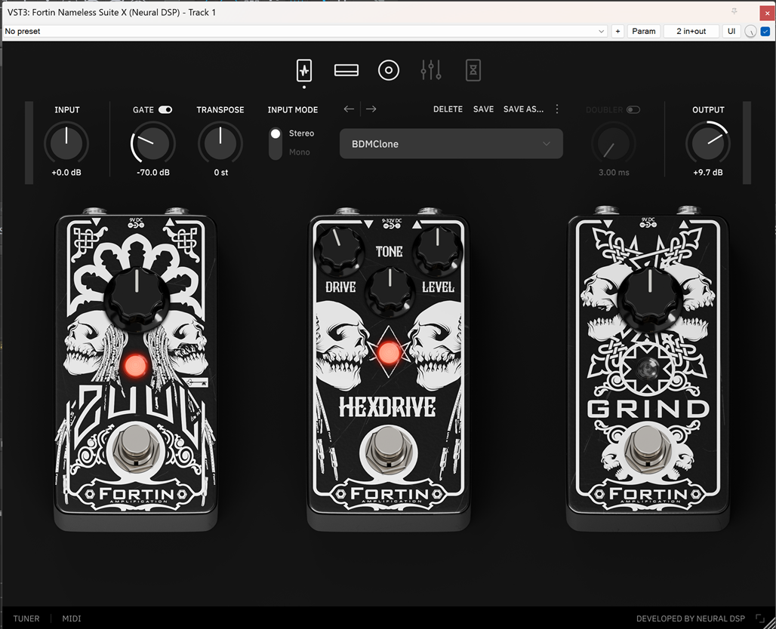Image resolution: width=776 pixels, height=629 pixels.
Task: Open the amplifier head section icon
Action: pyautogui.click(x=346, y=70)
